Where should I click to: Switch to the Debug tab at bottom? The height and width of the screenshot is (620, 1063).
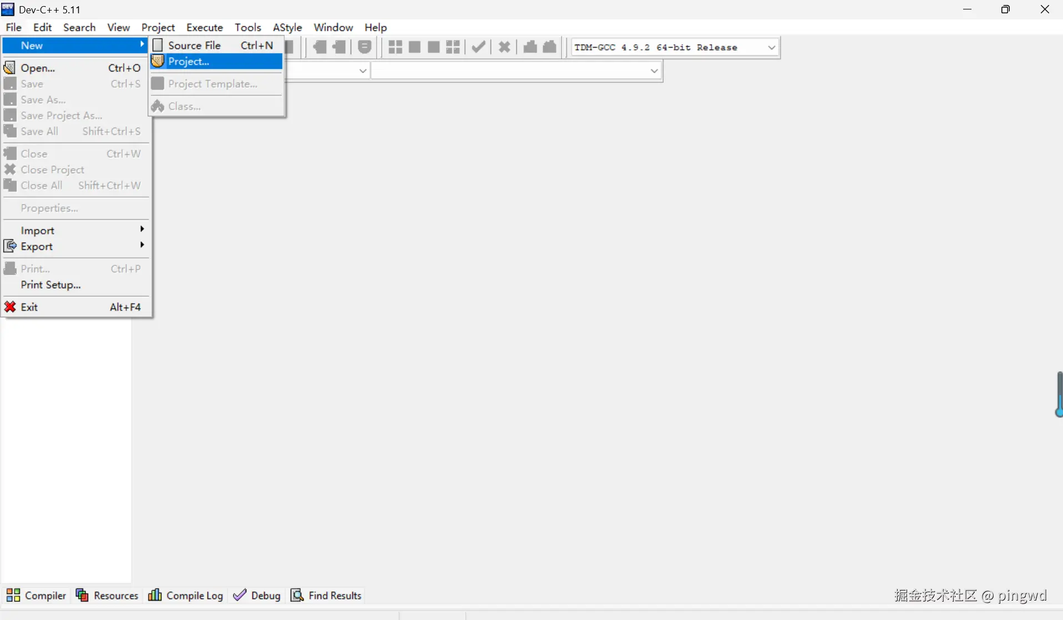click(257, 596)
